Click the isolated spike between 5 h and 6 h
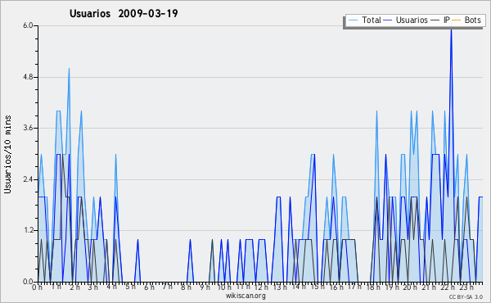 pyautogui.click(x=137, y=260)
